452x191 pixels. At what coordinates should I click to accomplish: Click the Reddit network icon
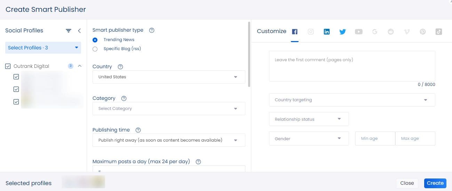click(x=391, y=32)
